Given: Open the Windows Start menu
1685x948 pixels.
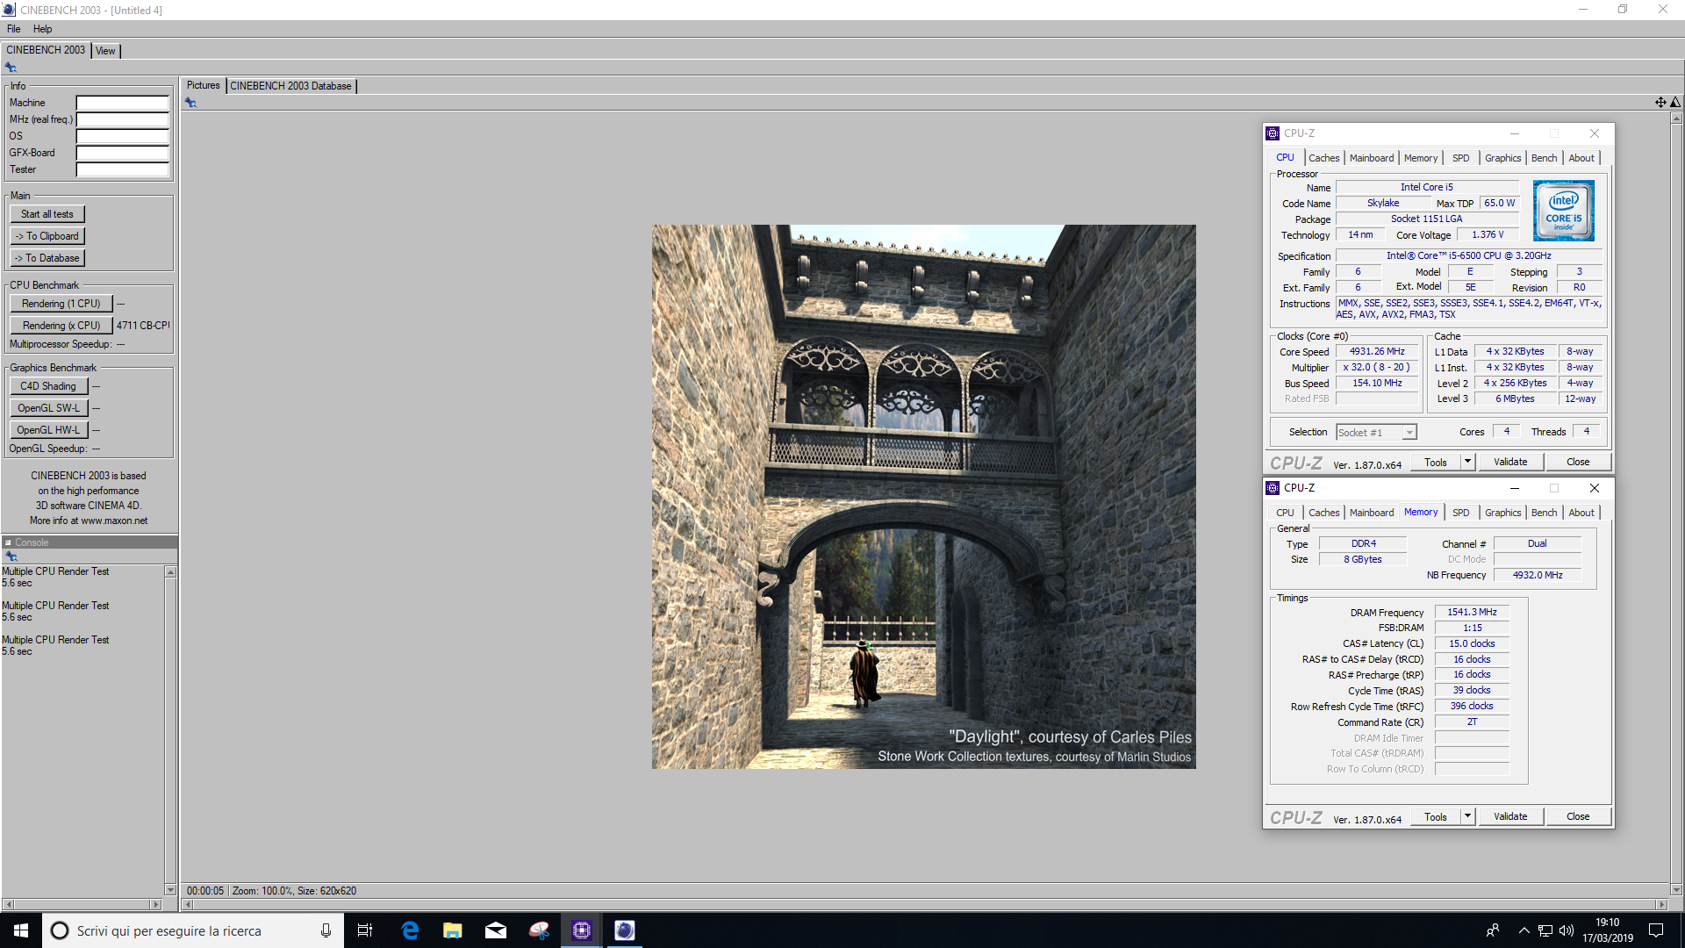Looking at the screenshot, I should point(21,930).
